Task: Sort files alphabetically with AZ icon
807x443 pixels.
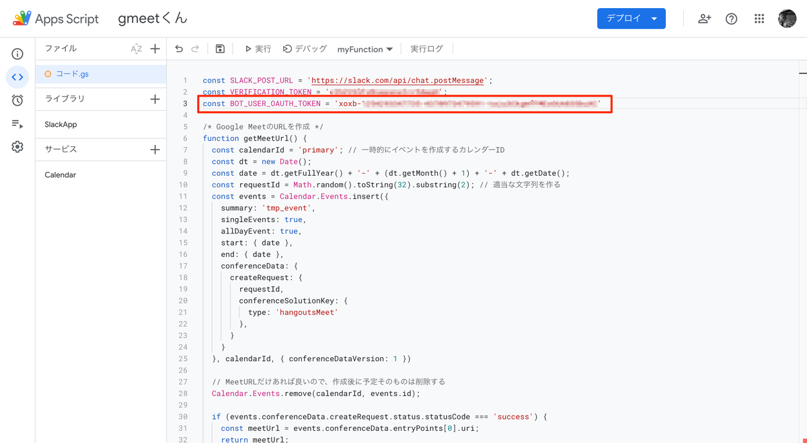Action: click(x=137, y=49)
